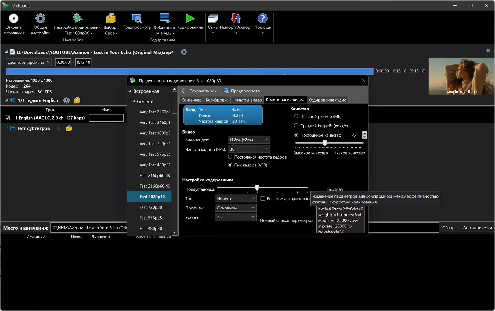Click the Browse destination button

(x=450, y=228)
